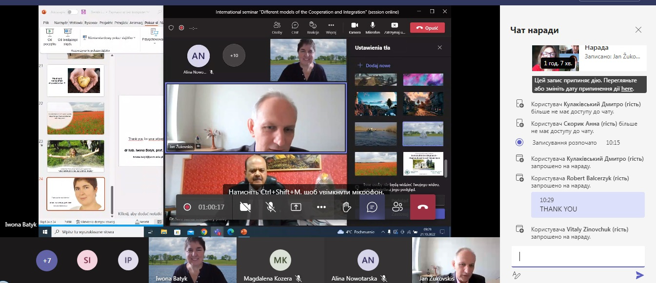Click the send message arrow icon
This screenshot has height=283, width=656.
[640, 275]
